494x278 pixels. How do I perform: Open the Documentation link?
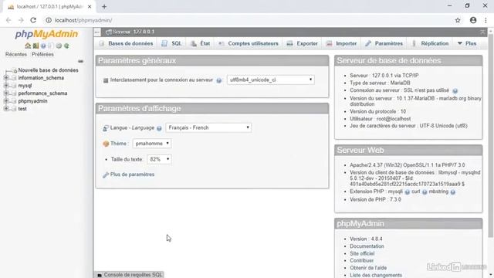coord(367,246)
